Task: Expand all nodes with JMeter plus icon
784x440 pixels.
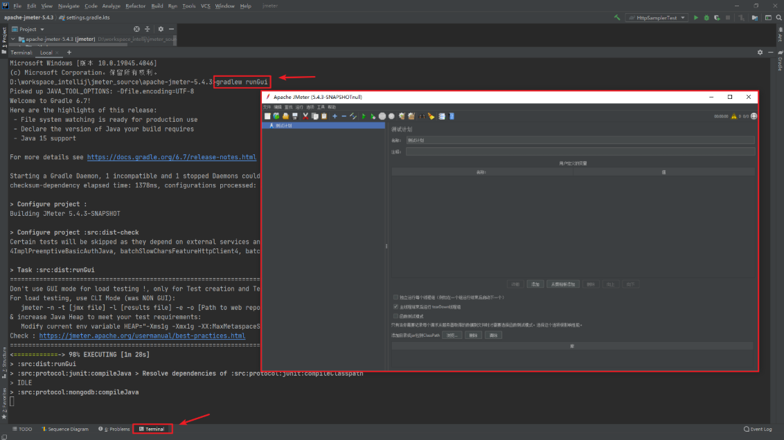Action: point(335,116)
